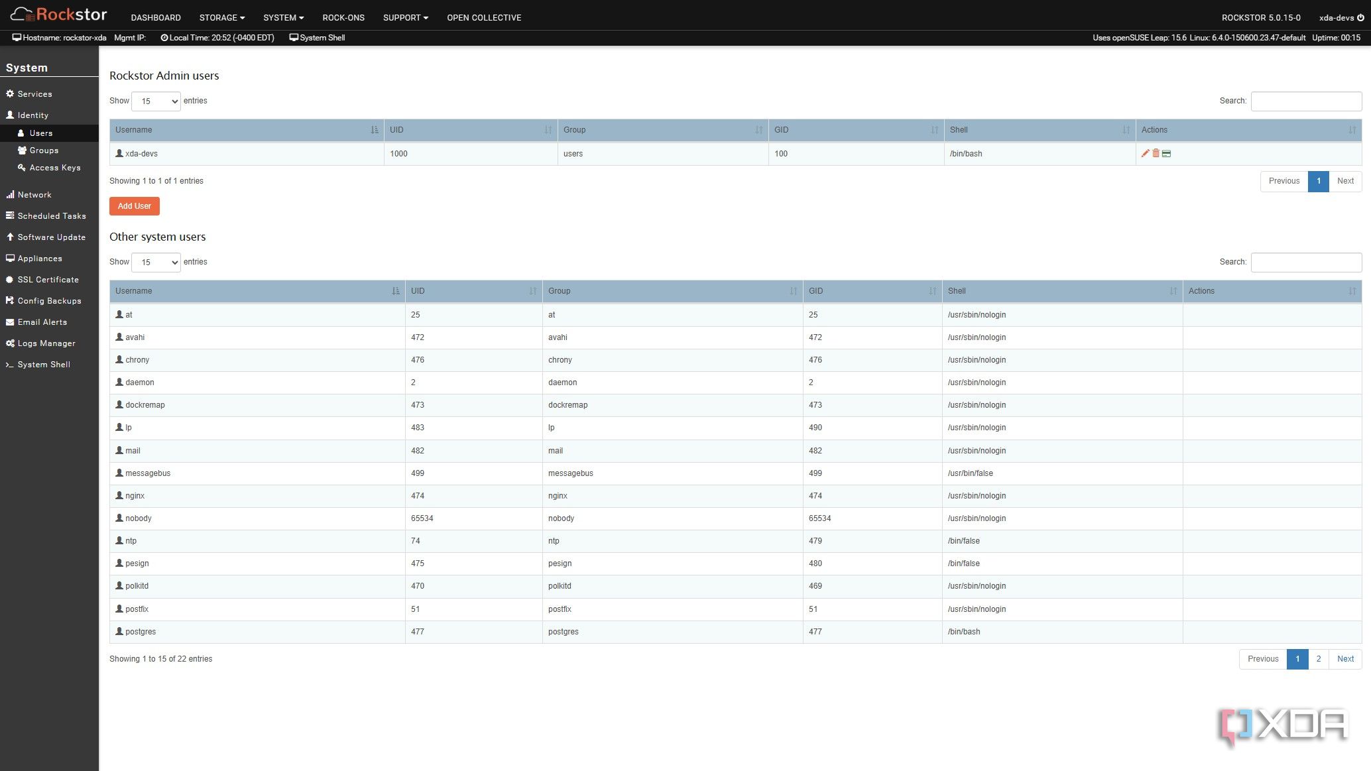Click the Add User button

point(135,206)
